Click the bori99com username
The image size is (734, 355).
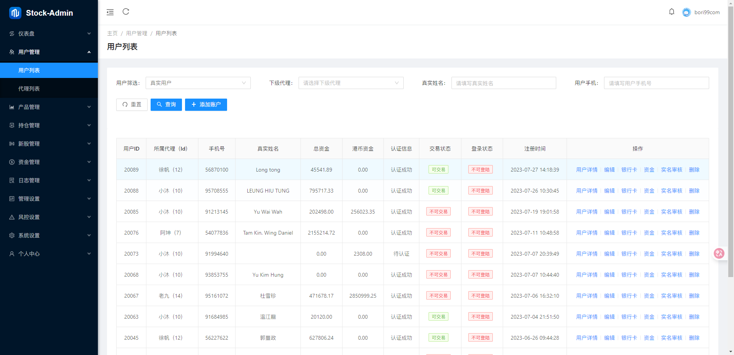pyautogui.click(x=707, y=12)
